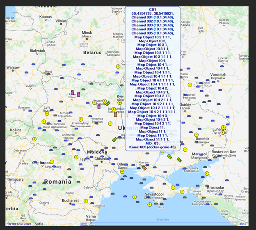
Task: Click the yellow cluster marker west of Mariupol
Action: coord(185,149)
